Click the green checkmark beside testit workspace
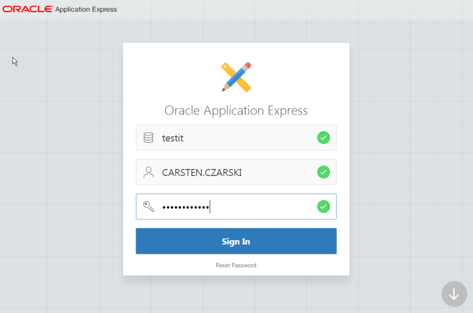 pyautogui.click(x=324, y=138)
